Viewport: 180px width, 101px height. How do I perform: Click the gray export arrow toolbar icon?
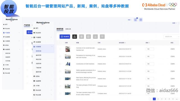click(95, 37)
